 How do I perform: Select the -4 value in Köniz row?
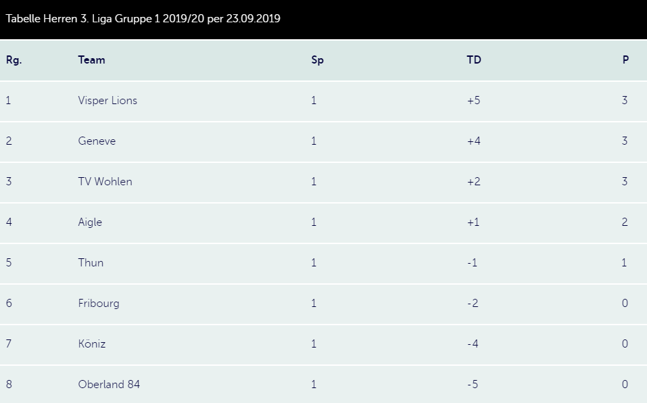click(x=473, y=344)
